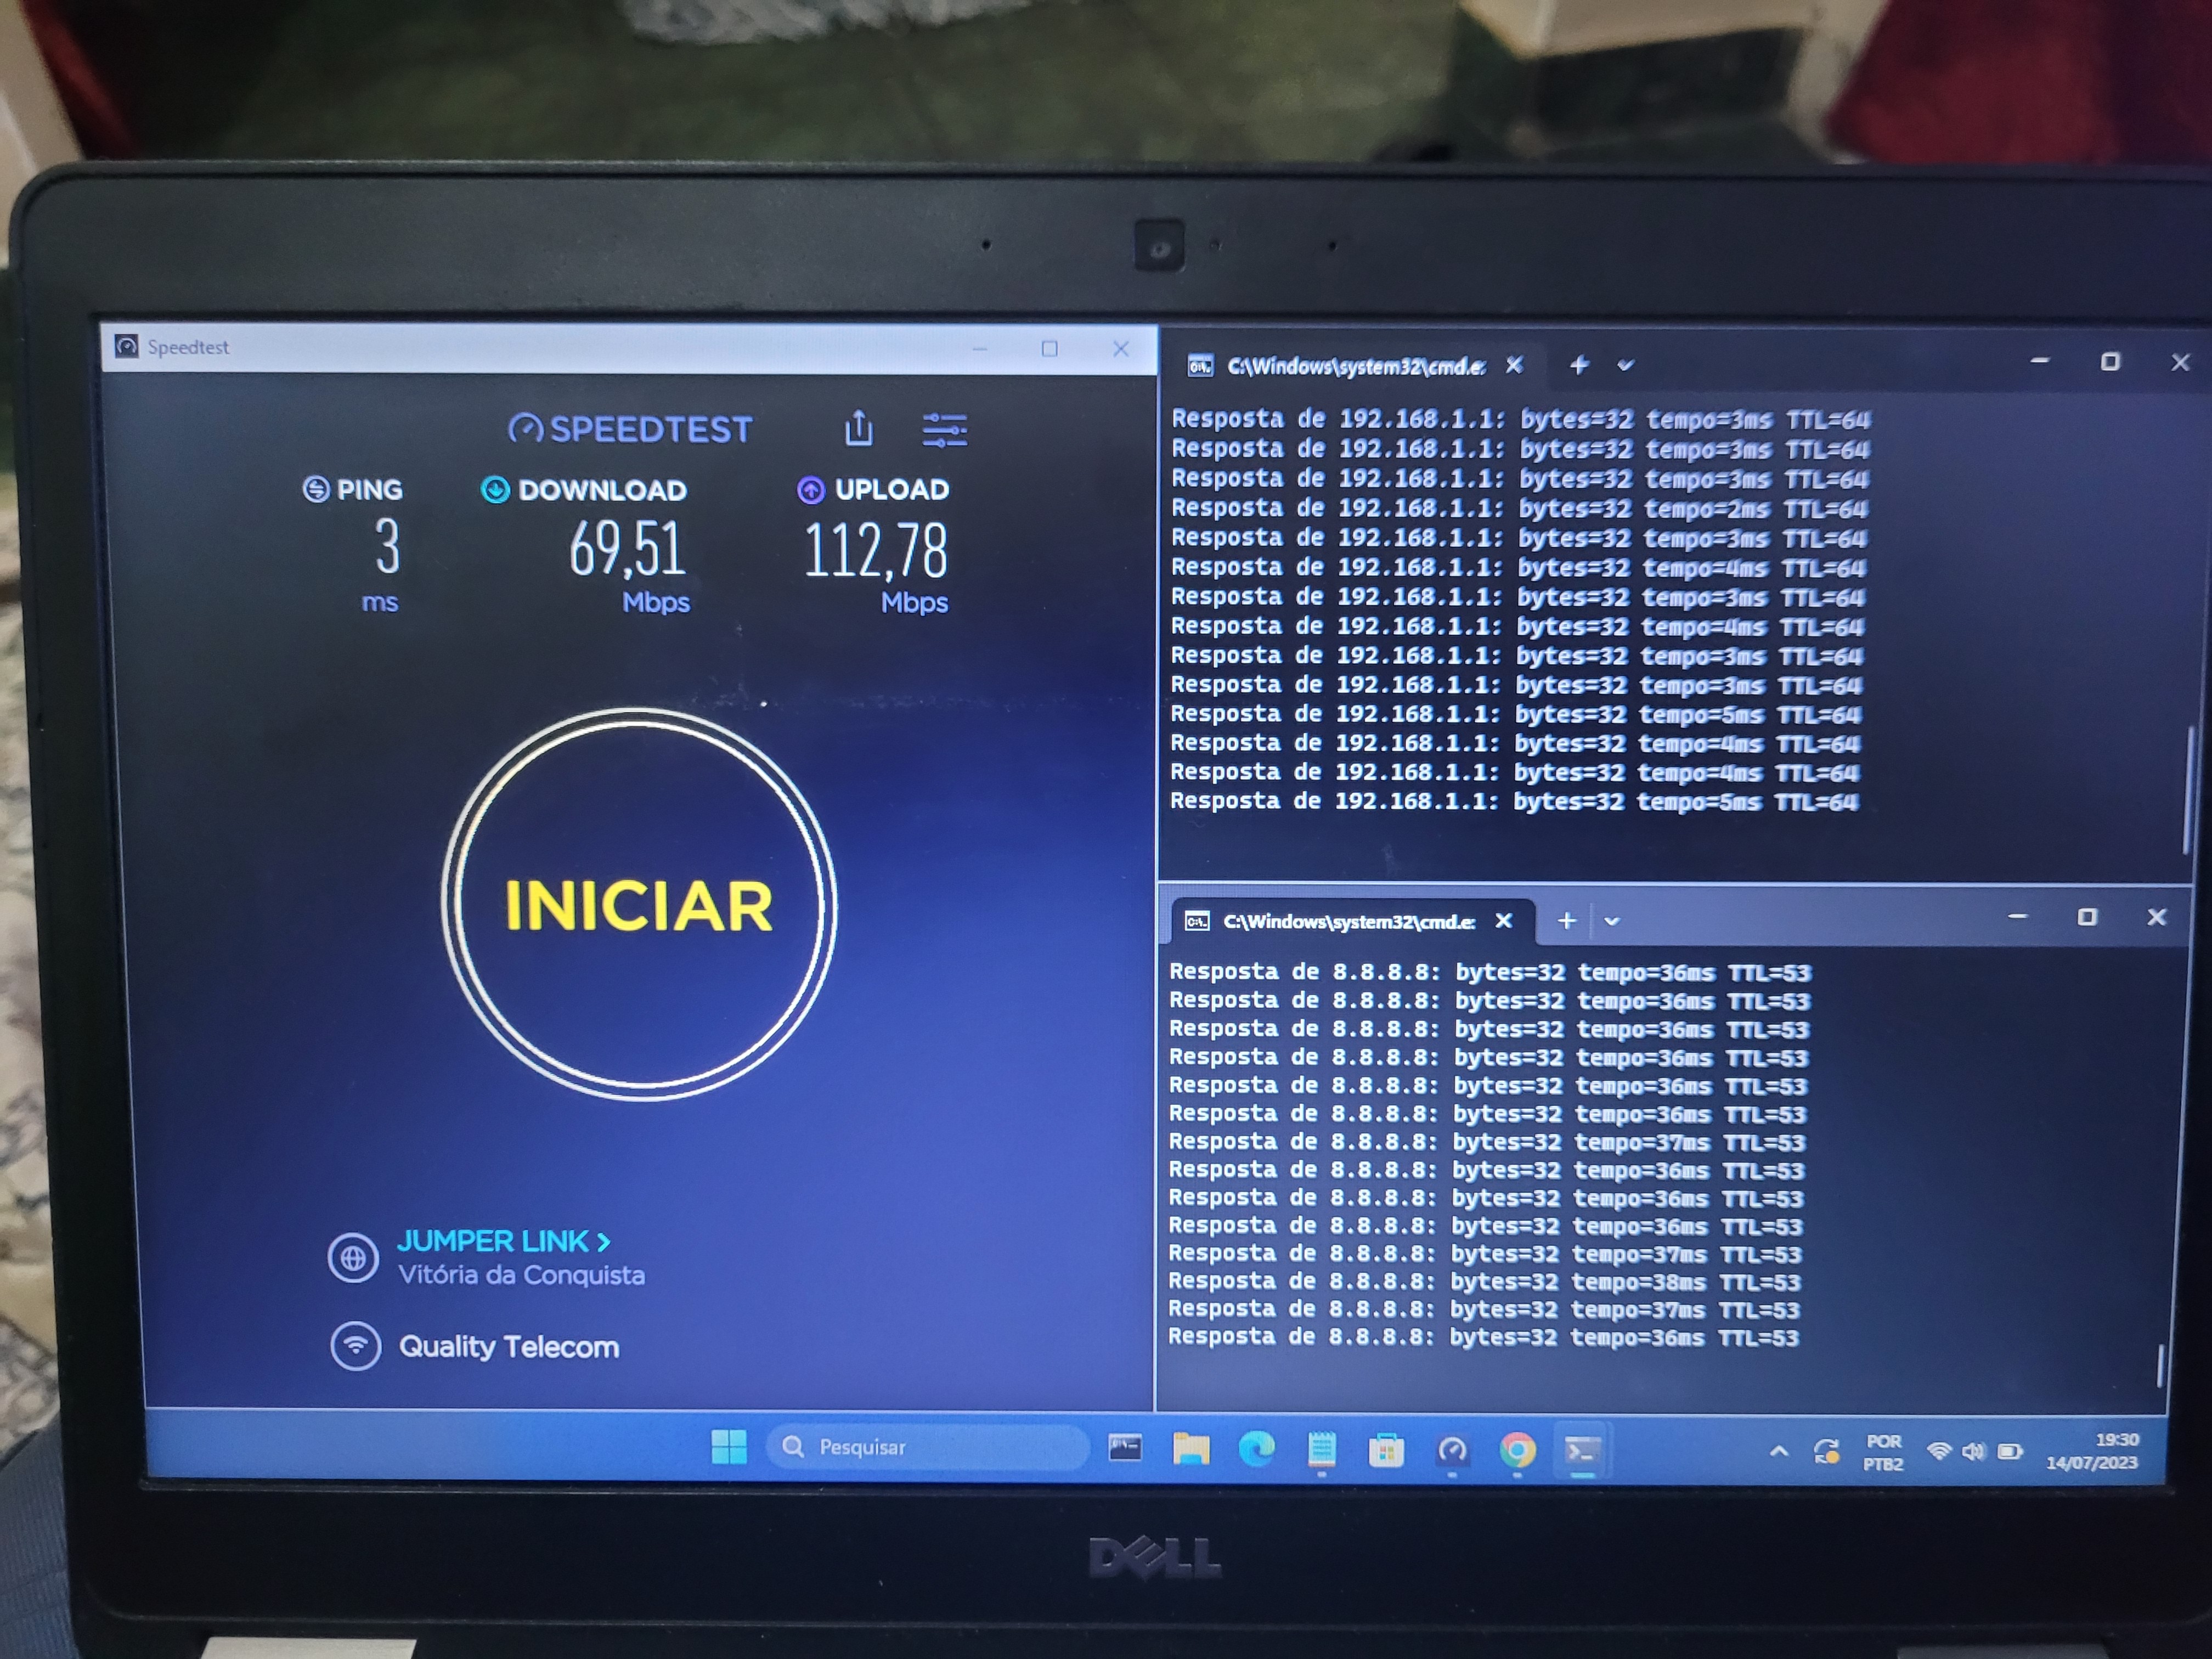Click the Speedtest share results icon

858,429
